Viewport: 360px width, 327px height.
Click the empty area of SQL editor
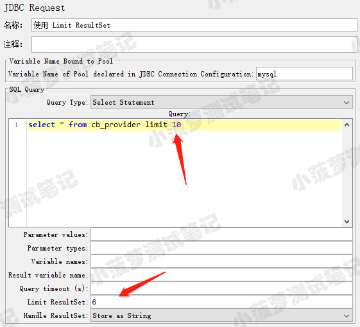(184, 178)
